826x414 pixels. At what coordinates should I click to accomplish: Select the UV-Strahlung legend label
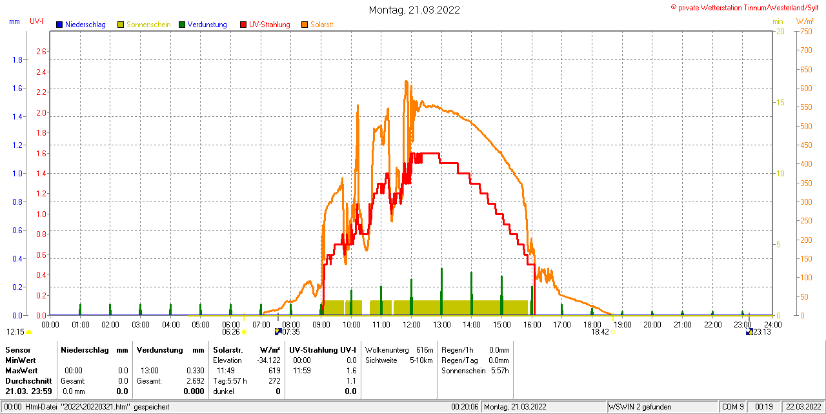(270, 25)
